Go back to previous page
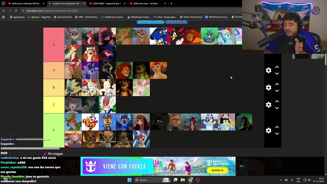This screenshot has height=184, width=327. pyautogui.click(x=4, y=11)
